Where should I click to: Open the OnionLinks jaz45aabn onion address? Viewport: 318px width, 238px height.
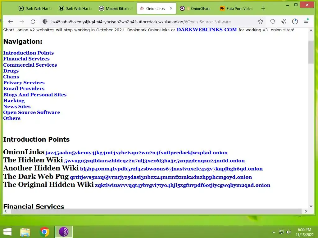[x=137, y=152]
